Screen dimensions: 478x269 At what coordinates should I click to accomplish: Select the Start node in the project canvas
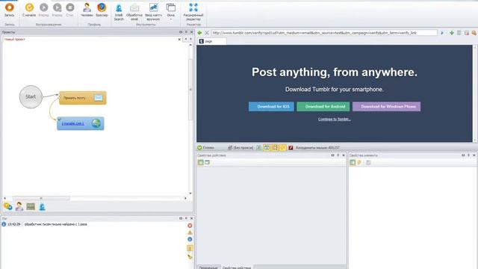pos(31,96)
